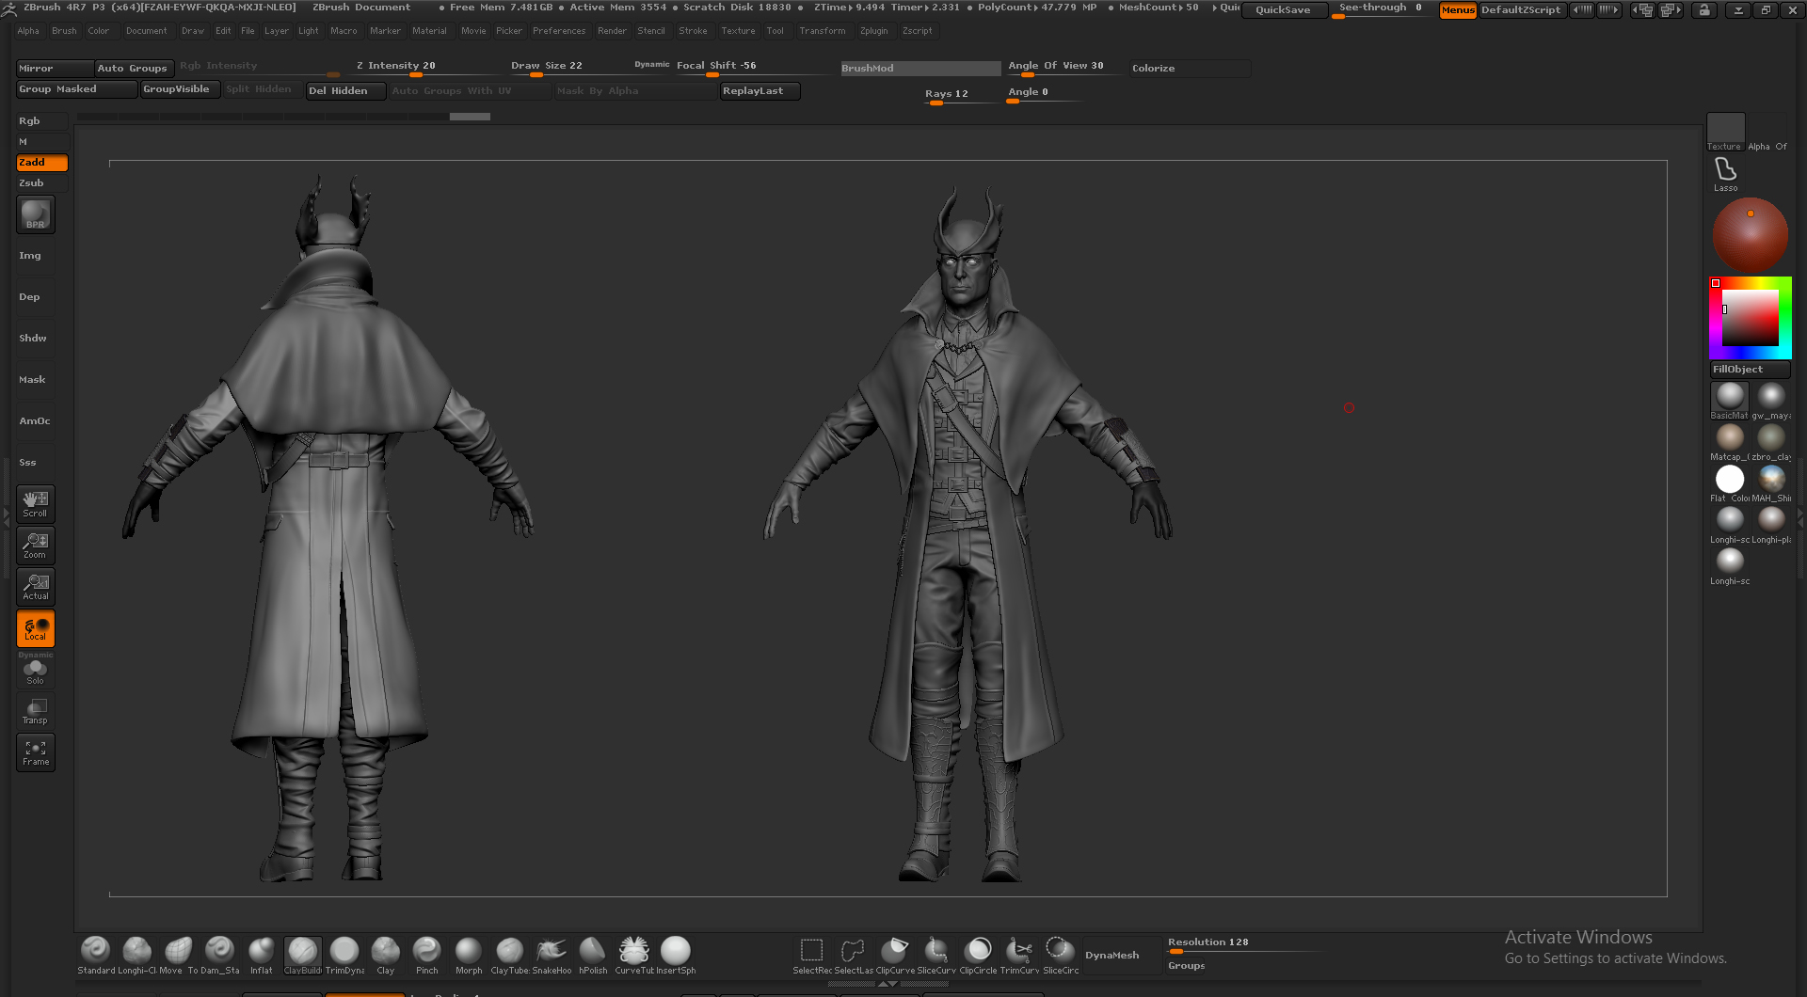Select the SelectLasso tool

[x=853, y=955]
